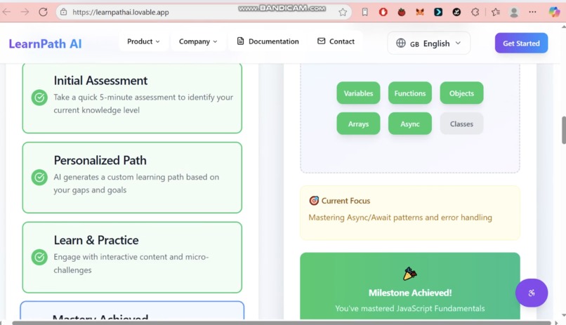The width and height of the screenshot is (566, 325).
Task: Click the 'Take a quick 5-minute assessment' text
Action: click(x=143, y=103)
